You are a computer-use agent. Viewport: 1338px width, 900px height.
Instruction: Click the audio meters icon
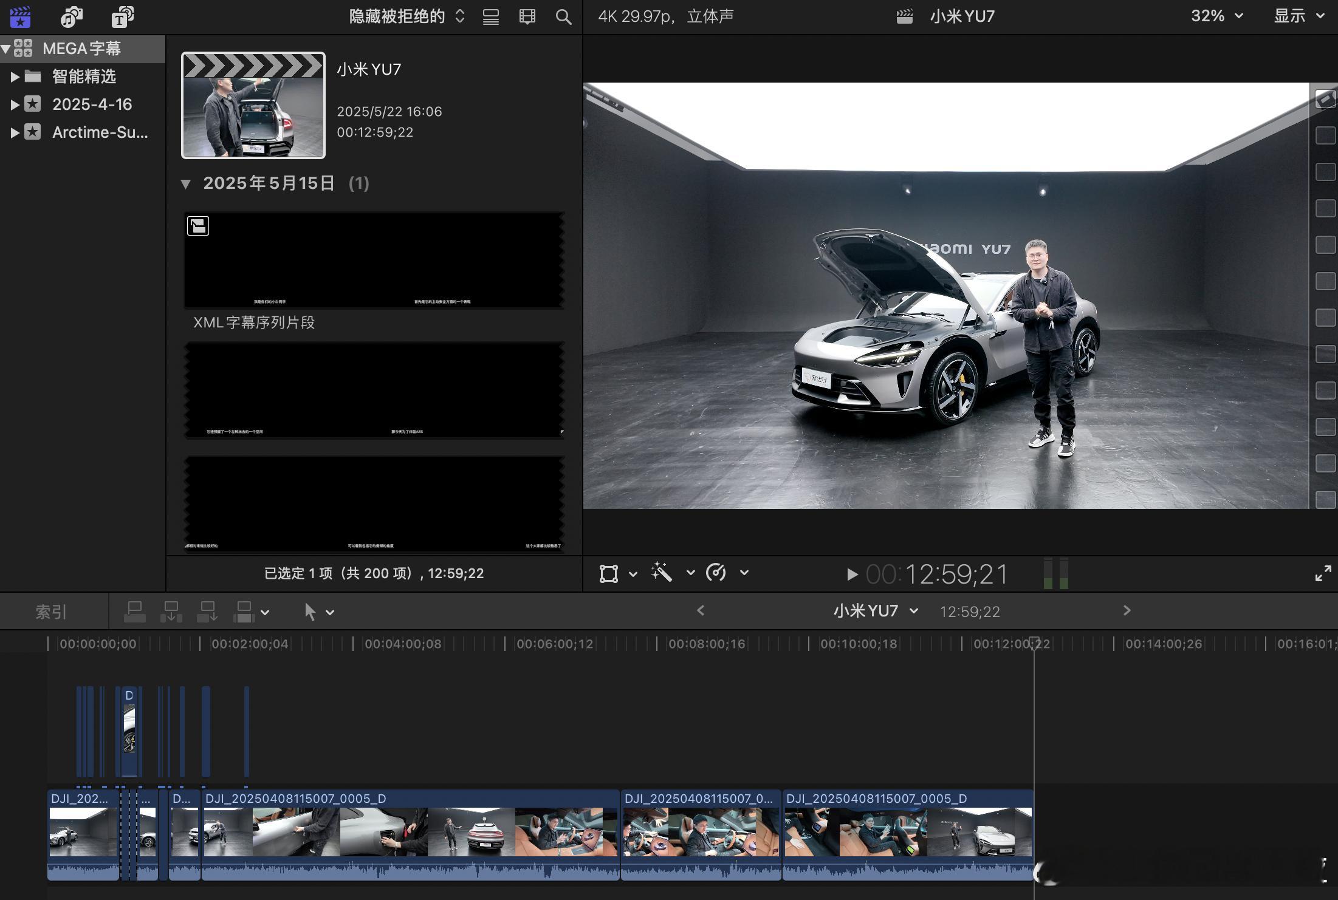coord(1055,574)
